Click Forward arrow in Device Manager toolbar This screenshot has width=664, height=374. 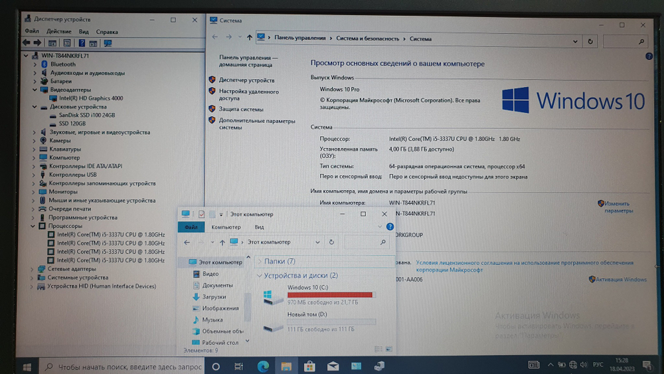(37, 43)
